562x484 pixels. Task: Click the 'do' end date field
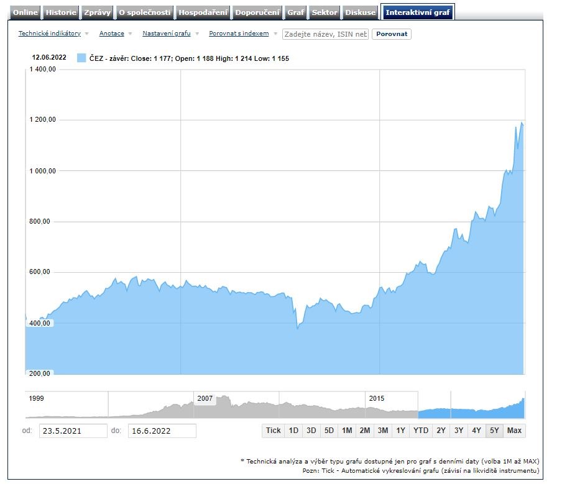(162, 431)
